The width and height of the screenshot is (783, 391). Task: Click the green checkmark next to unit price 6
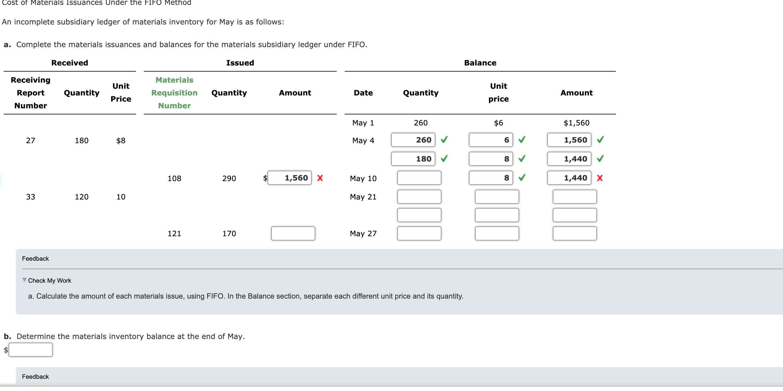[x=522, y=140]
